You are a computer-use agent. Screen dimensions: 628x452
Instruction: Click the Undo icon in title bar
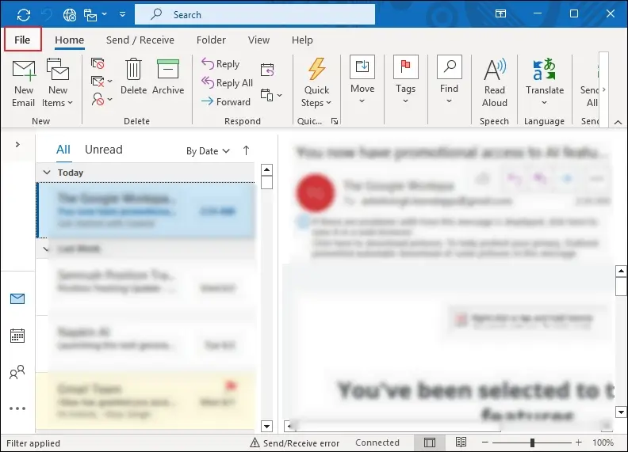(47, 15)
